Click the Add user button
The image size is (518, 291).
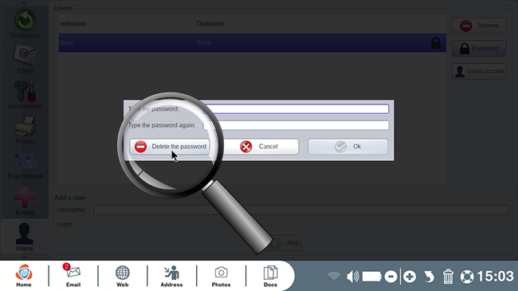tap(285, 243)
